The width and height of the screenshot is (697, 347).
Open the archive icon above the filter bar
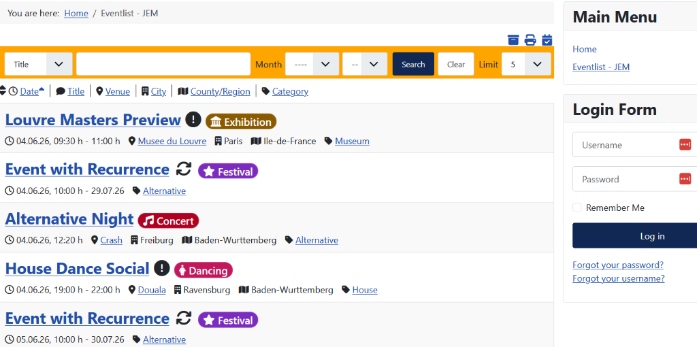pos(513,39)
